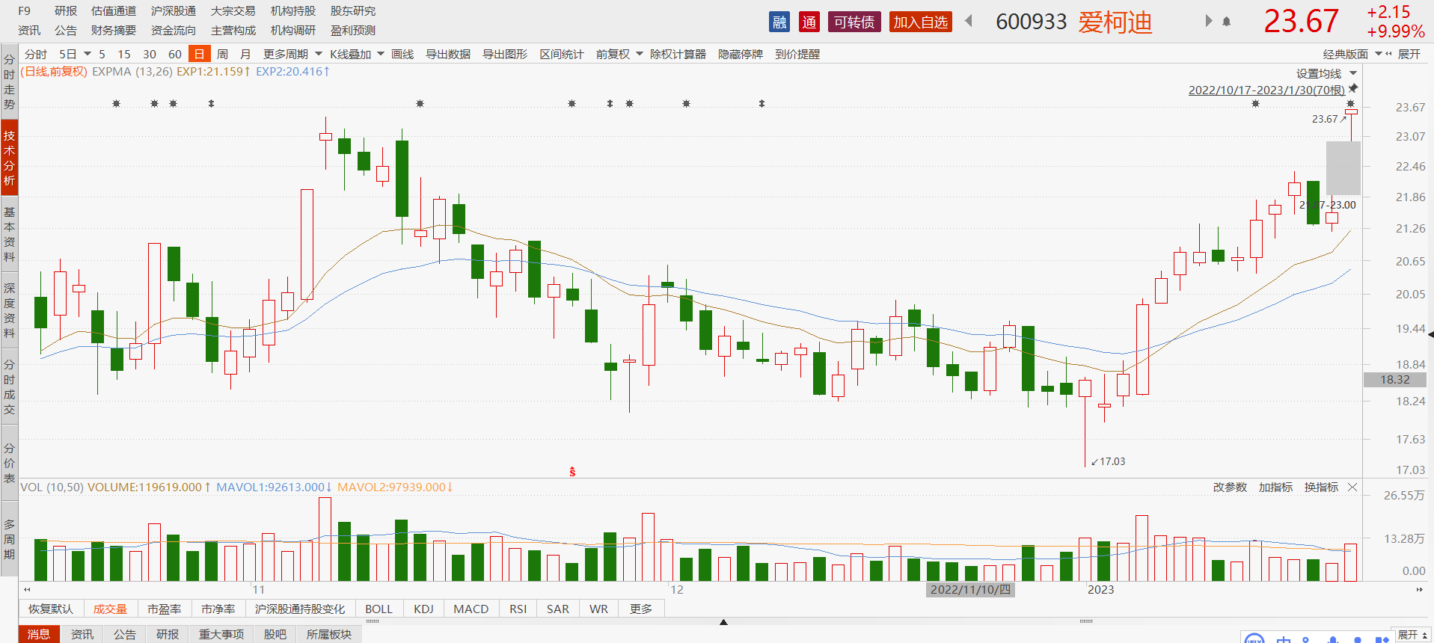Select the 60-minute period

(x=175, y=54)
